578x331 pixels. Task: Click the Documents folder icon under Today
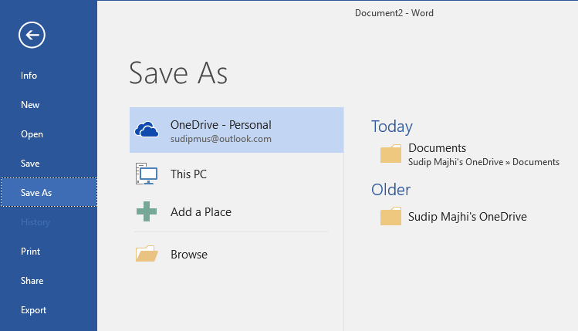point(390,154)
